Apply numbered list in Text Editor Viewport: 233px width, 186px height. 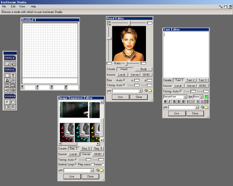(x=193, y=102)
